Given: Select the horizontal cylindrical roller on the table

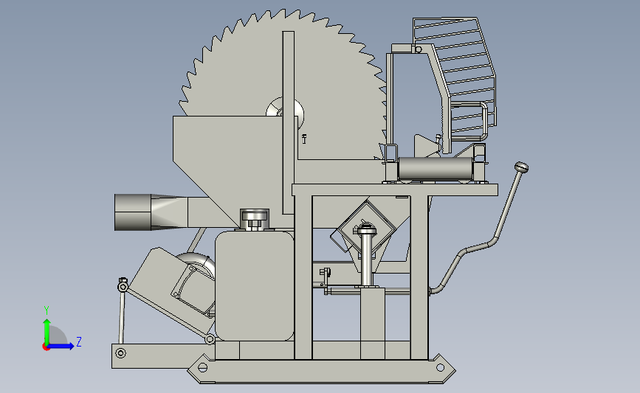Looking at the screenshot, I should 435,168.
